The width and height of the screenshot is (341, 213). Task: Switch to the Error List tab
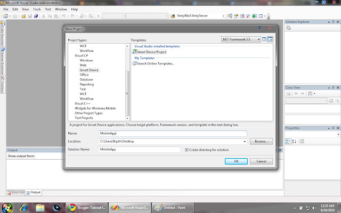[x=15, y=193]
